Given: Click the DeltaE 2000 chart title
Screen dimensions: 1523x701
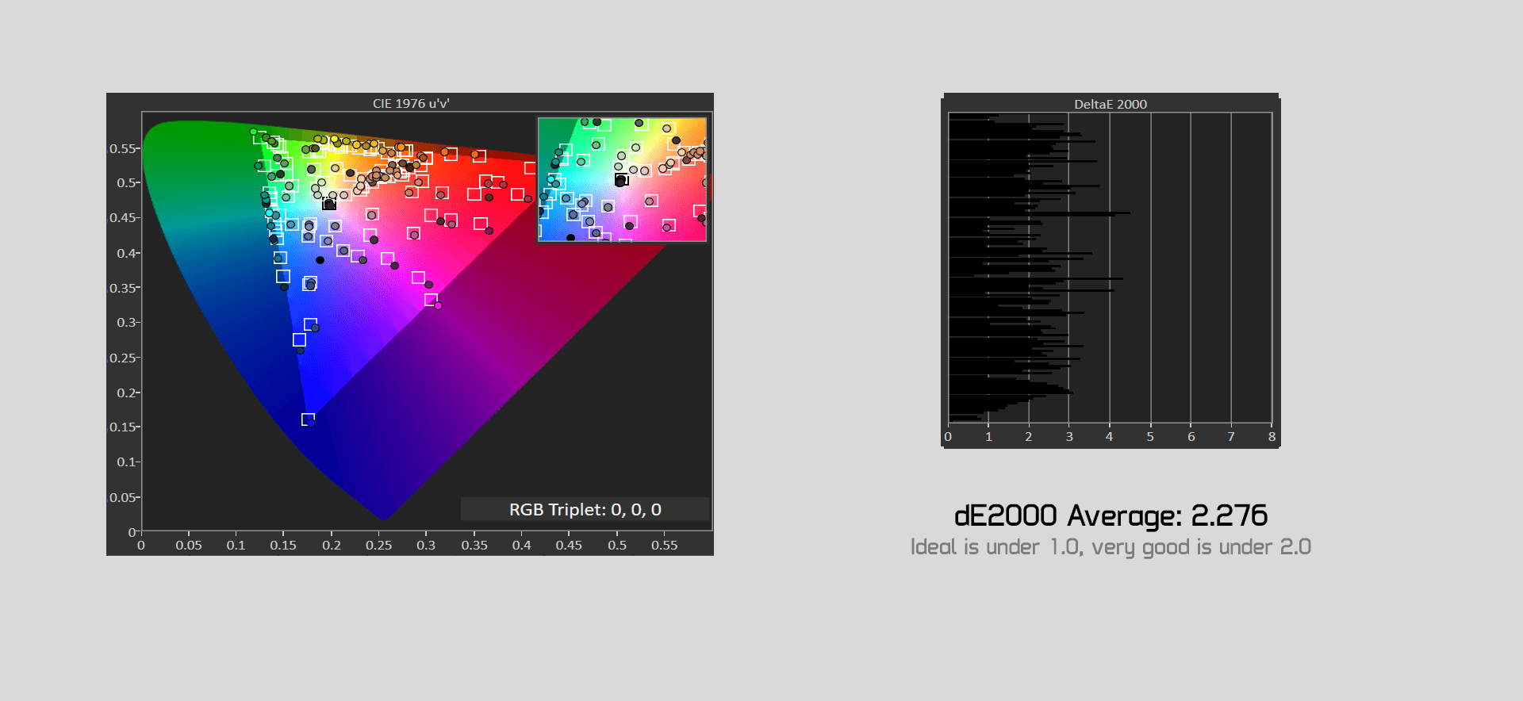Looking at the screenshot, I should click(1110, 104).
